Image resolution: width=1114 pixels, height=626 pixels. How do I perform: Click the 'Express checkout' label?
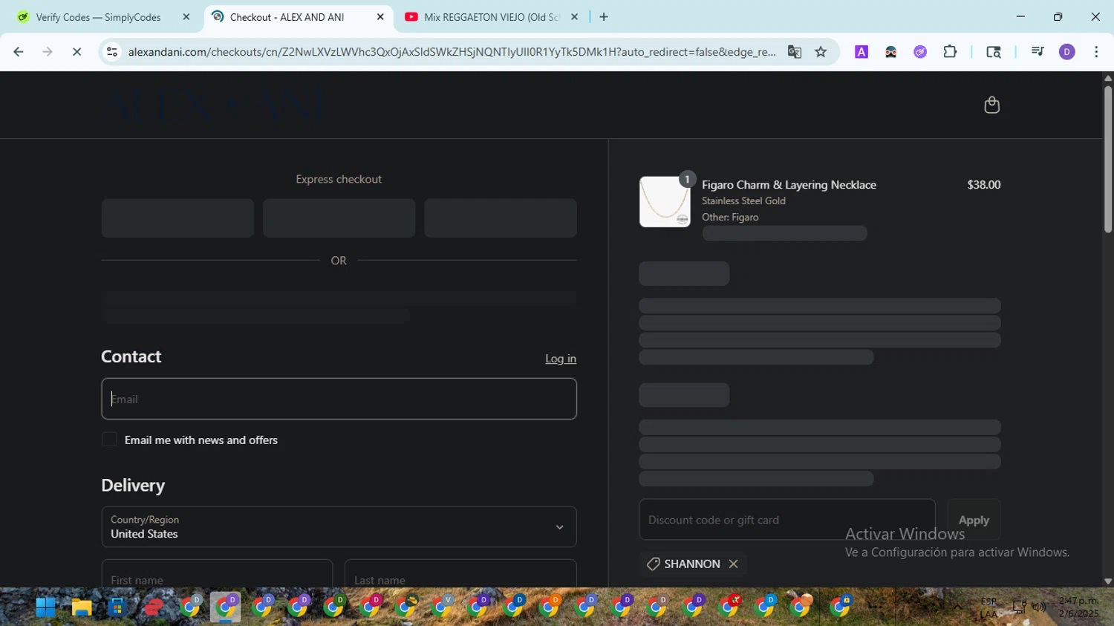pos(339,179)
